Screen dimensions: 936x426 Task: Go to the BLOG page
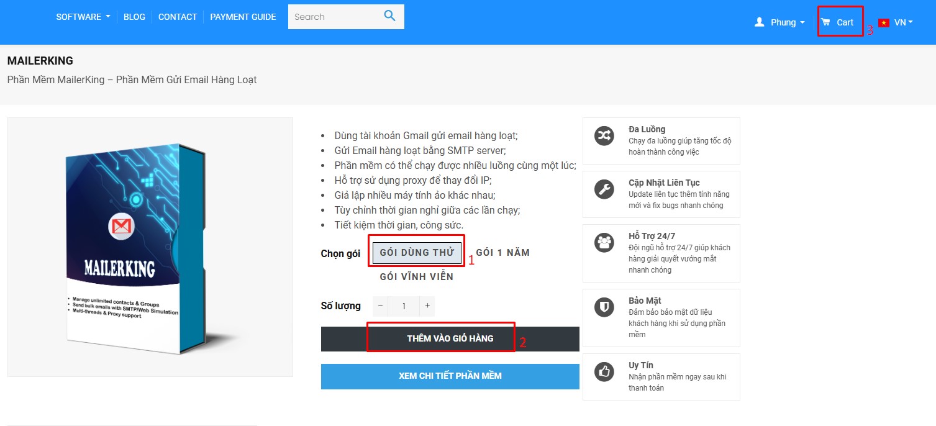tap(134, 17)
